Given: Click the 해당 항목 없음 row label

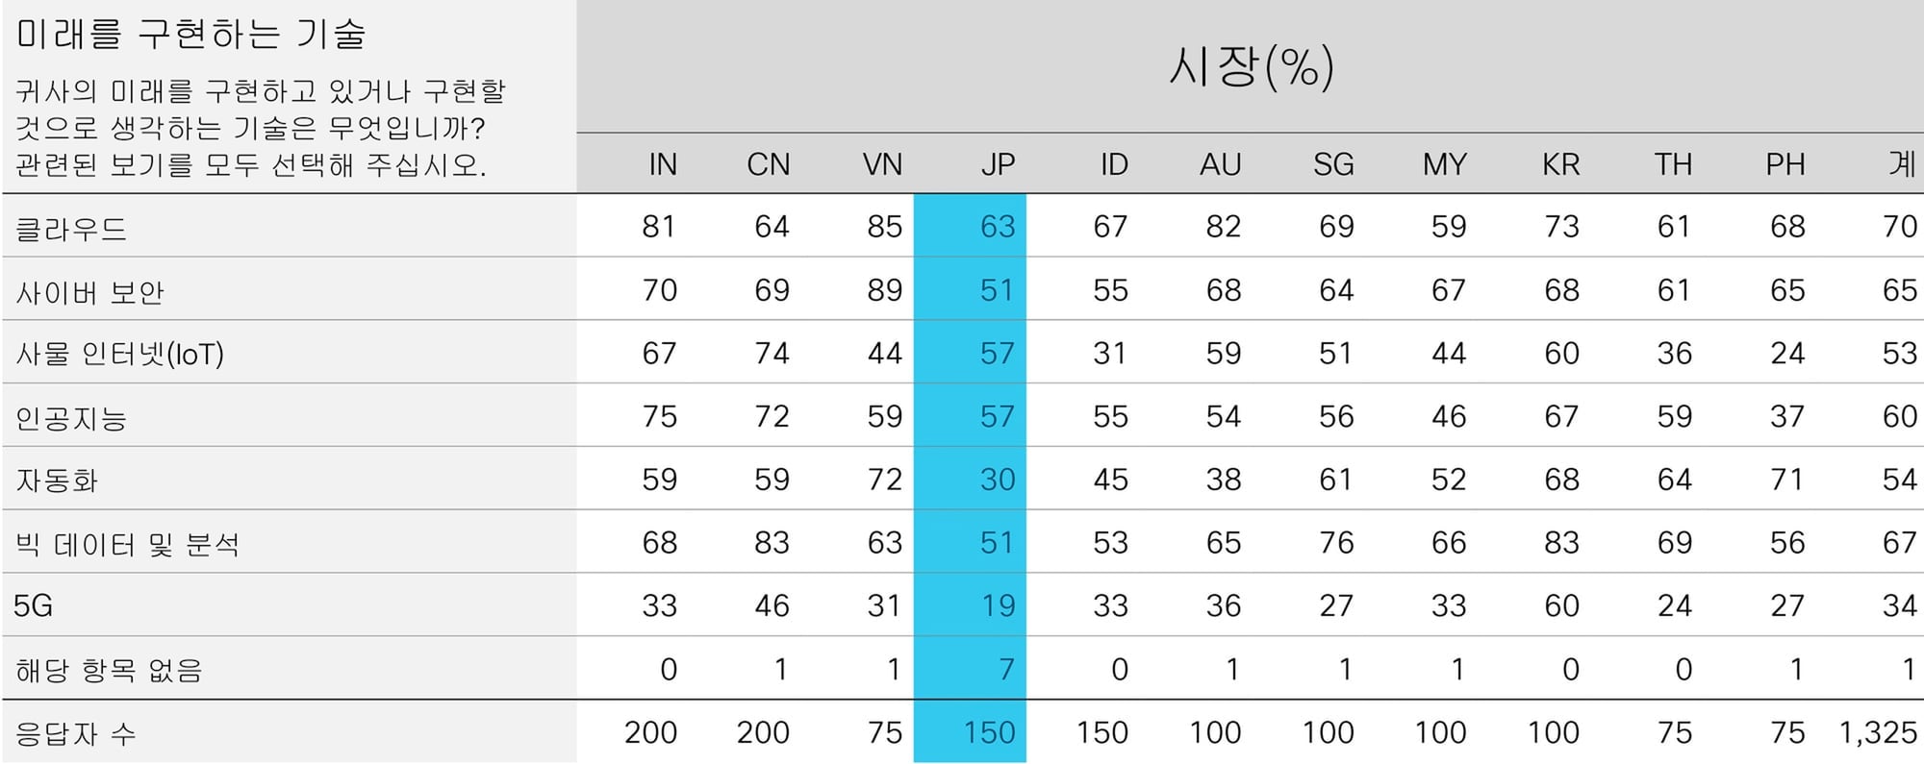Looking at the screenshot, I should [x=109, y=670].
